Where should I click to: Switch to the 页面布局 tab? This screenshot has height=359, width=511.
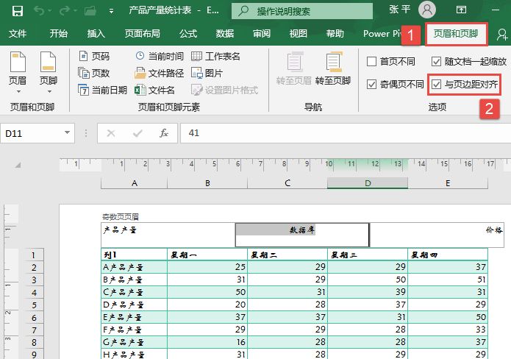(x=143, y=34)
